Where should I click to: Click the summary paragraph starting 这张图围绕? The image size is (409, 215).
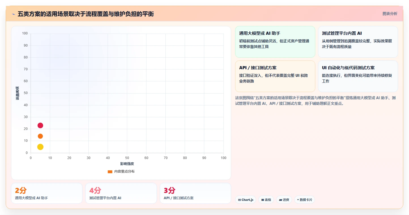(x=316, y=101)
